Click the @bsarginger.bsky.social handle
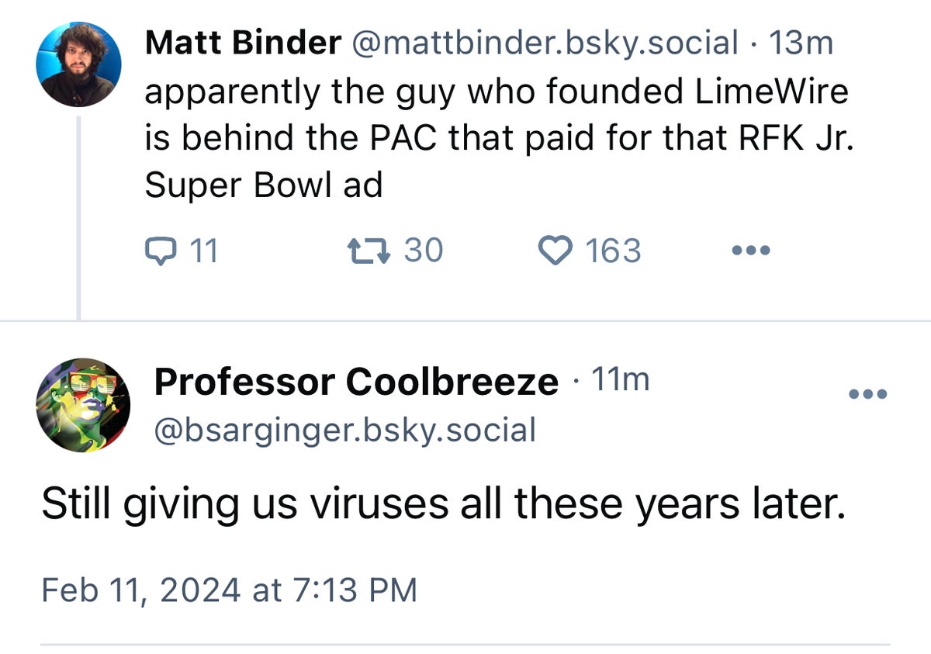Image resolution: width=931 pixels, height=654 pixels. [x=345, y=430]
